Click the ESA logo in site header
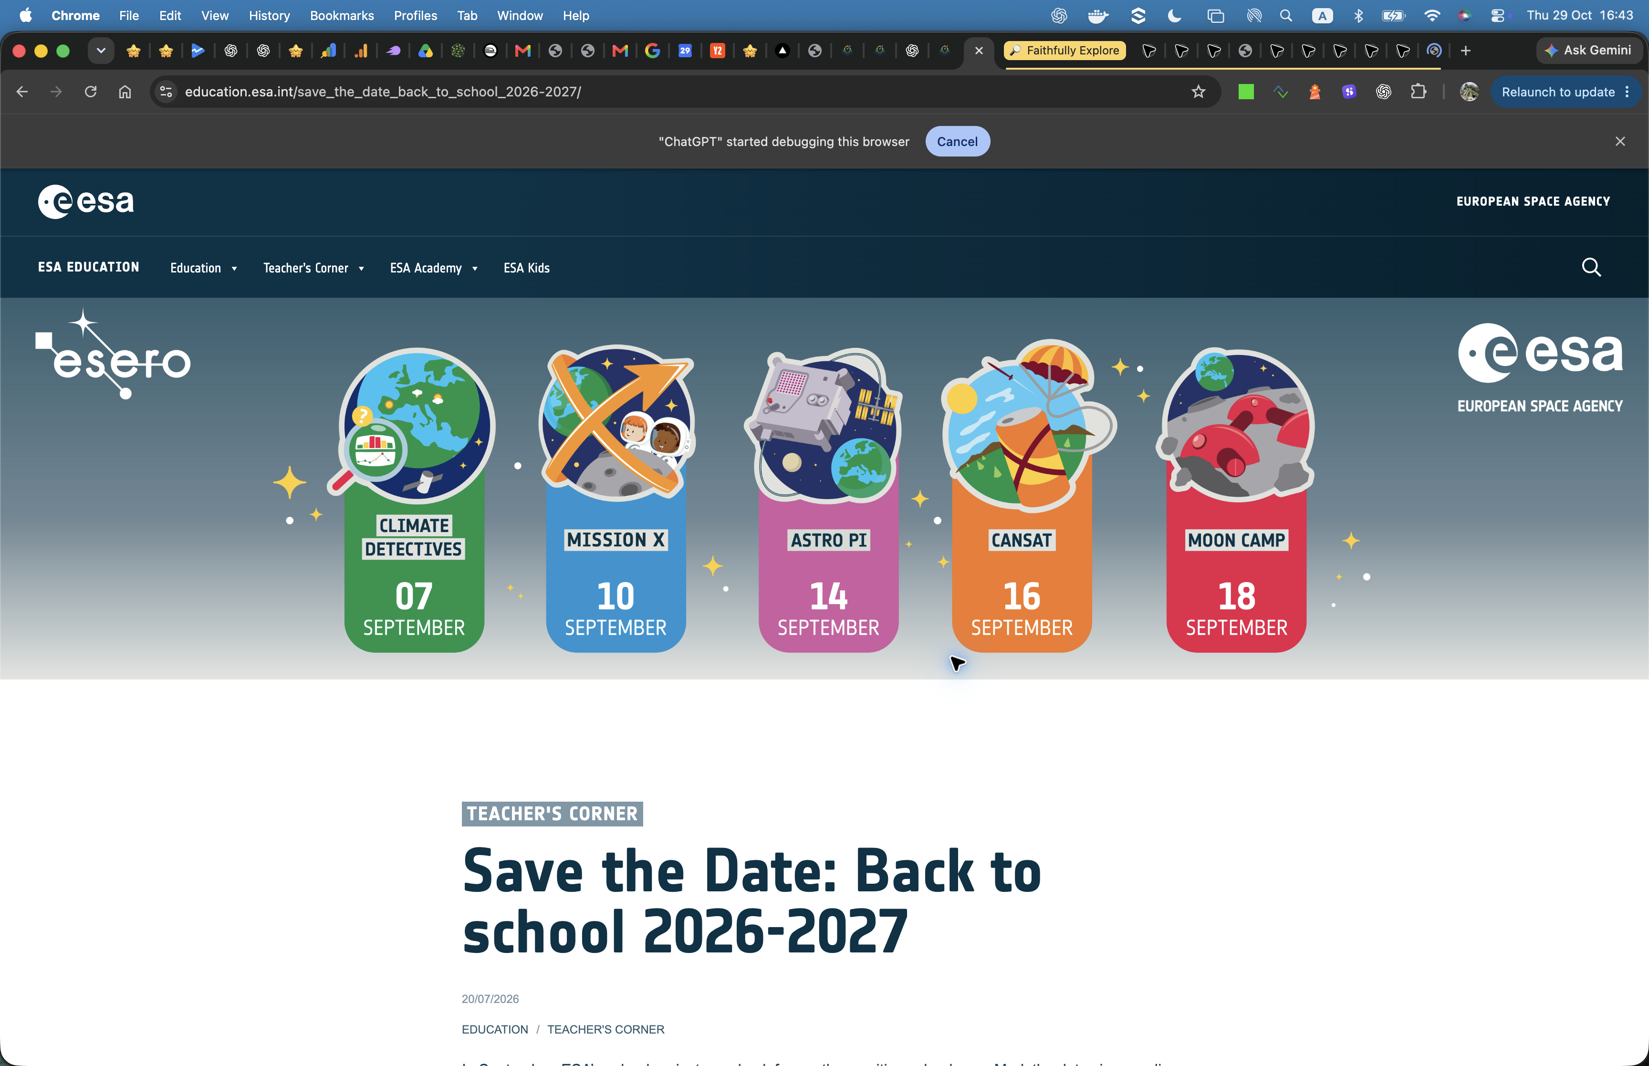This screenshot has width=1649, height=1066. (x=86, y=201)
